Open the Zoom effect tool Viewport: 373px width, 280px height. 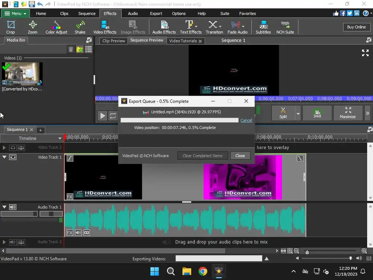32,27
